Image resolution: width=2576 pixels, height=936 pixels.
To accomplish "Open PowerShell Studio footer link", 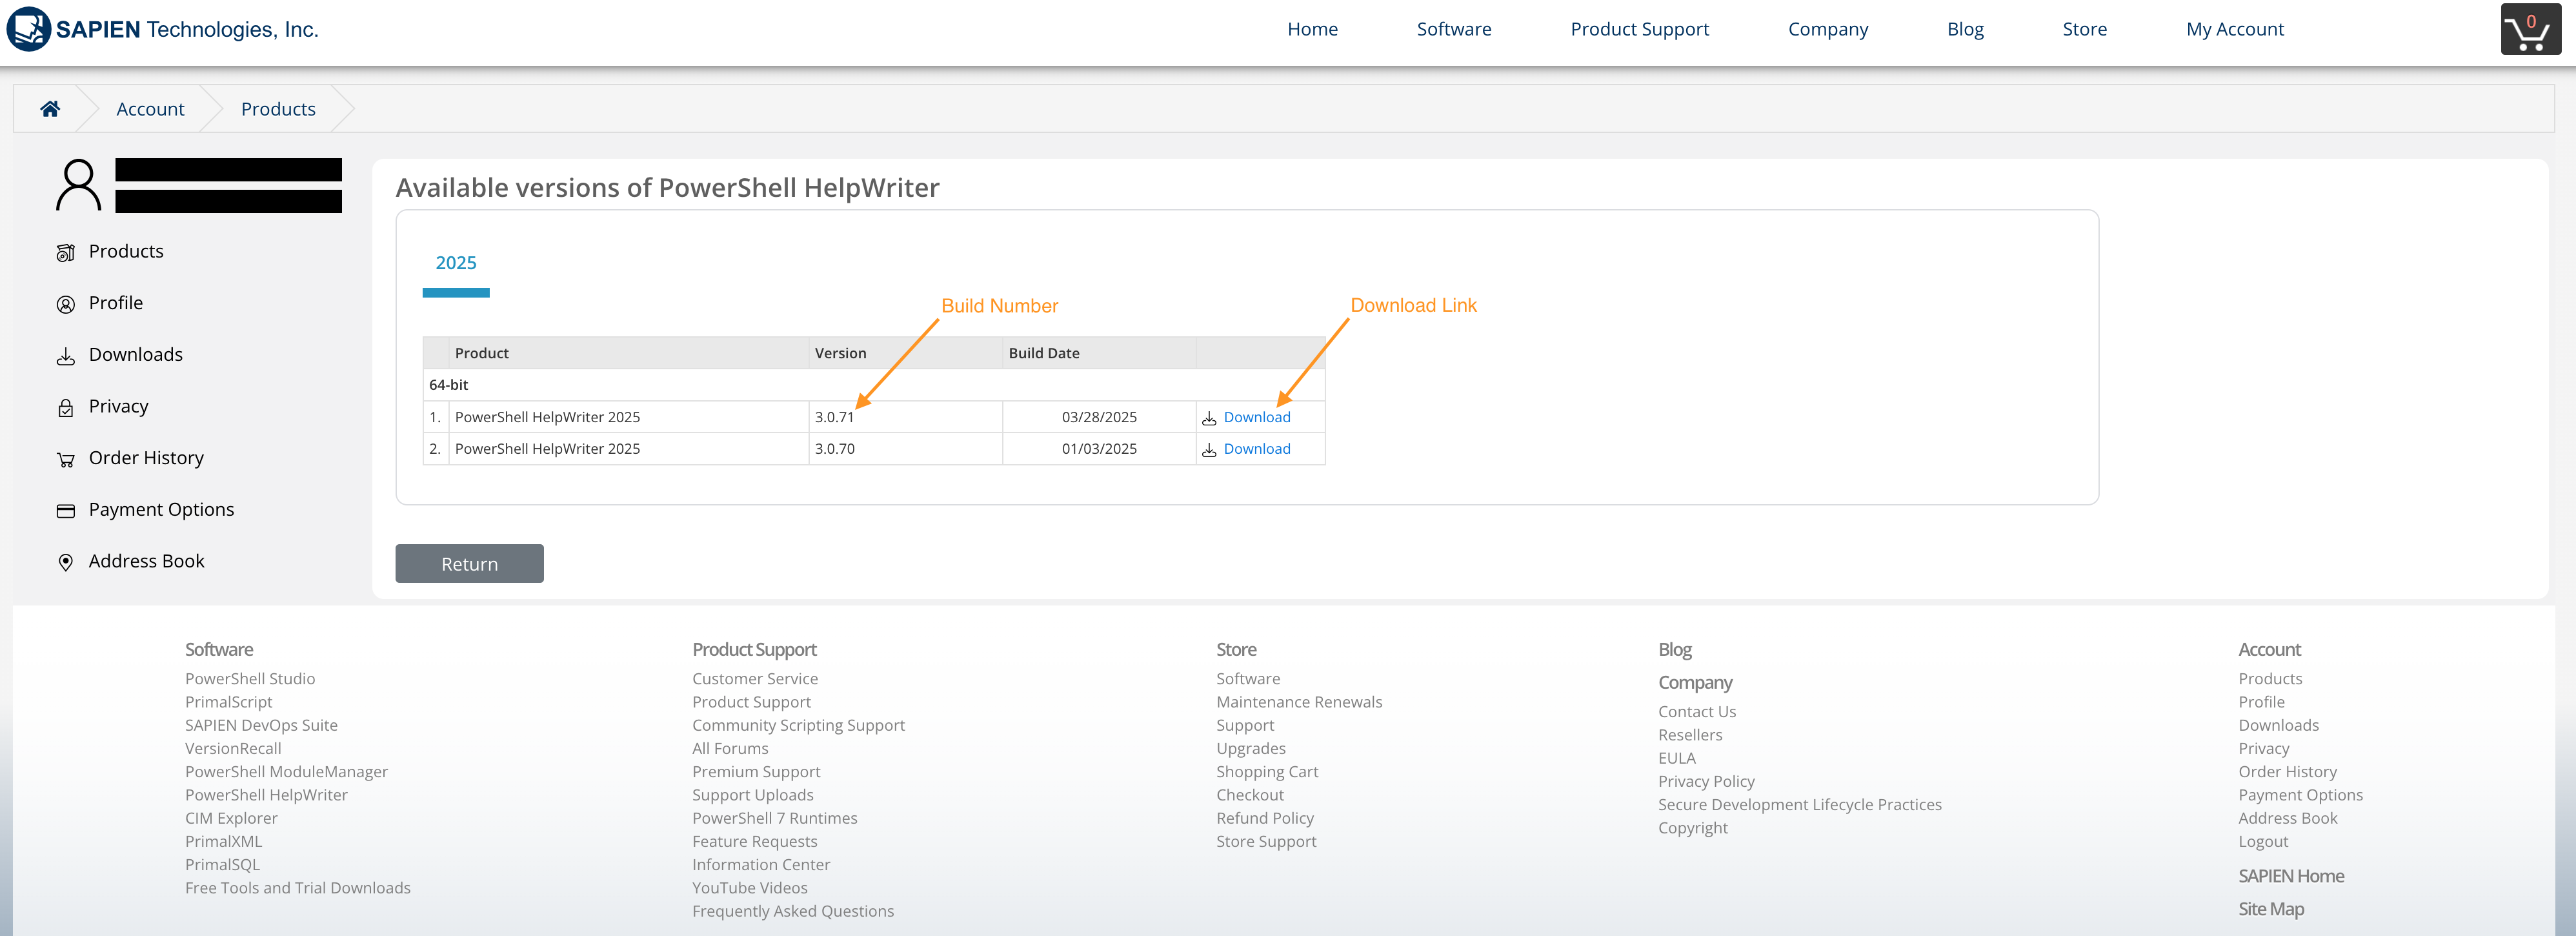I will 250,679.
